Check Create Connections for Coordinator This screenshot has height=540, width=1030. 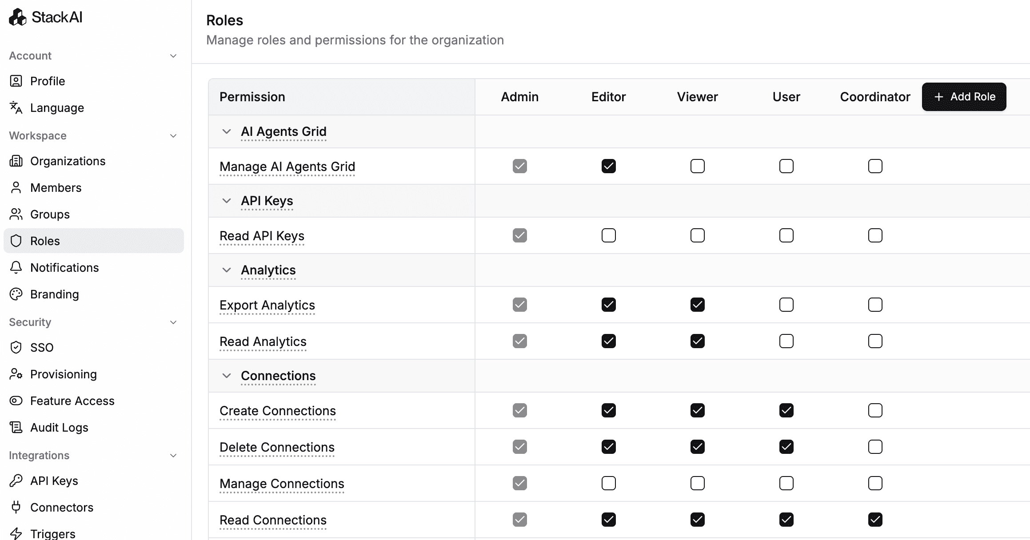tap(875, 410)
